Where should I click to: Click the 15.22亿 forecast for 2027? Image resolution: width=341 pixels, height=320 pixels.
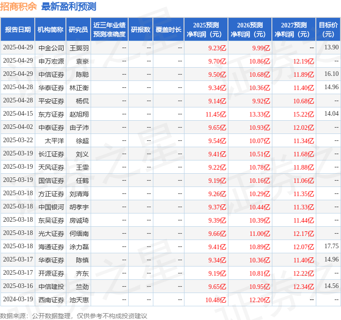[304, 114]
